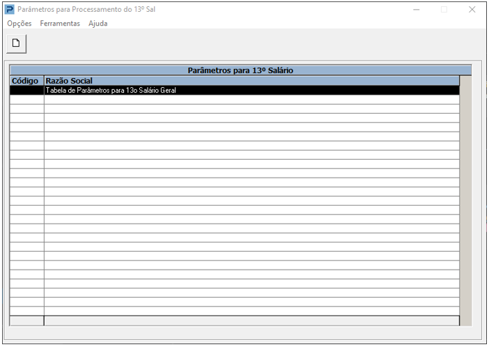
Task: Click the Razão Social column header
Action: 251,81
